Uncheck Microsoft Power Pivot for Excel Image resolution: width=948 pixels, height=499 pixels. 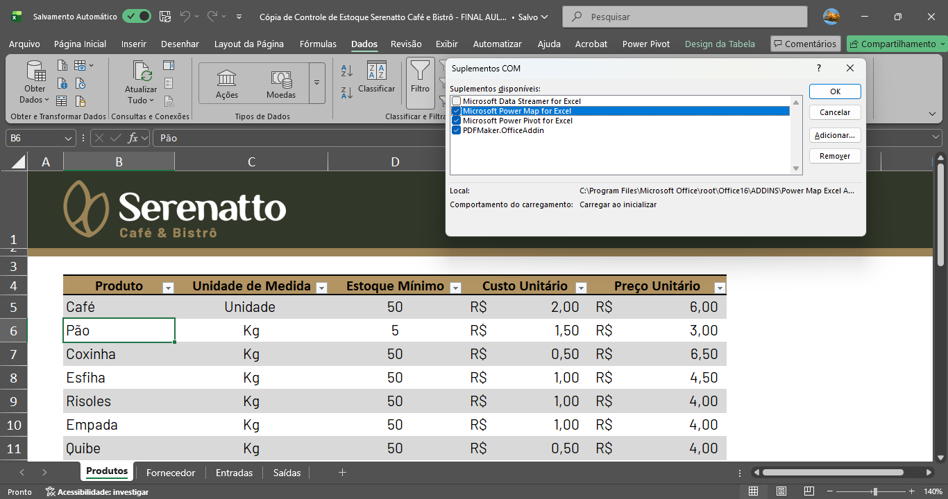pos(457,121)
